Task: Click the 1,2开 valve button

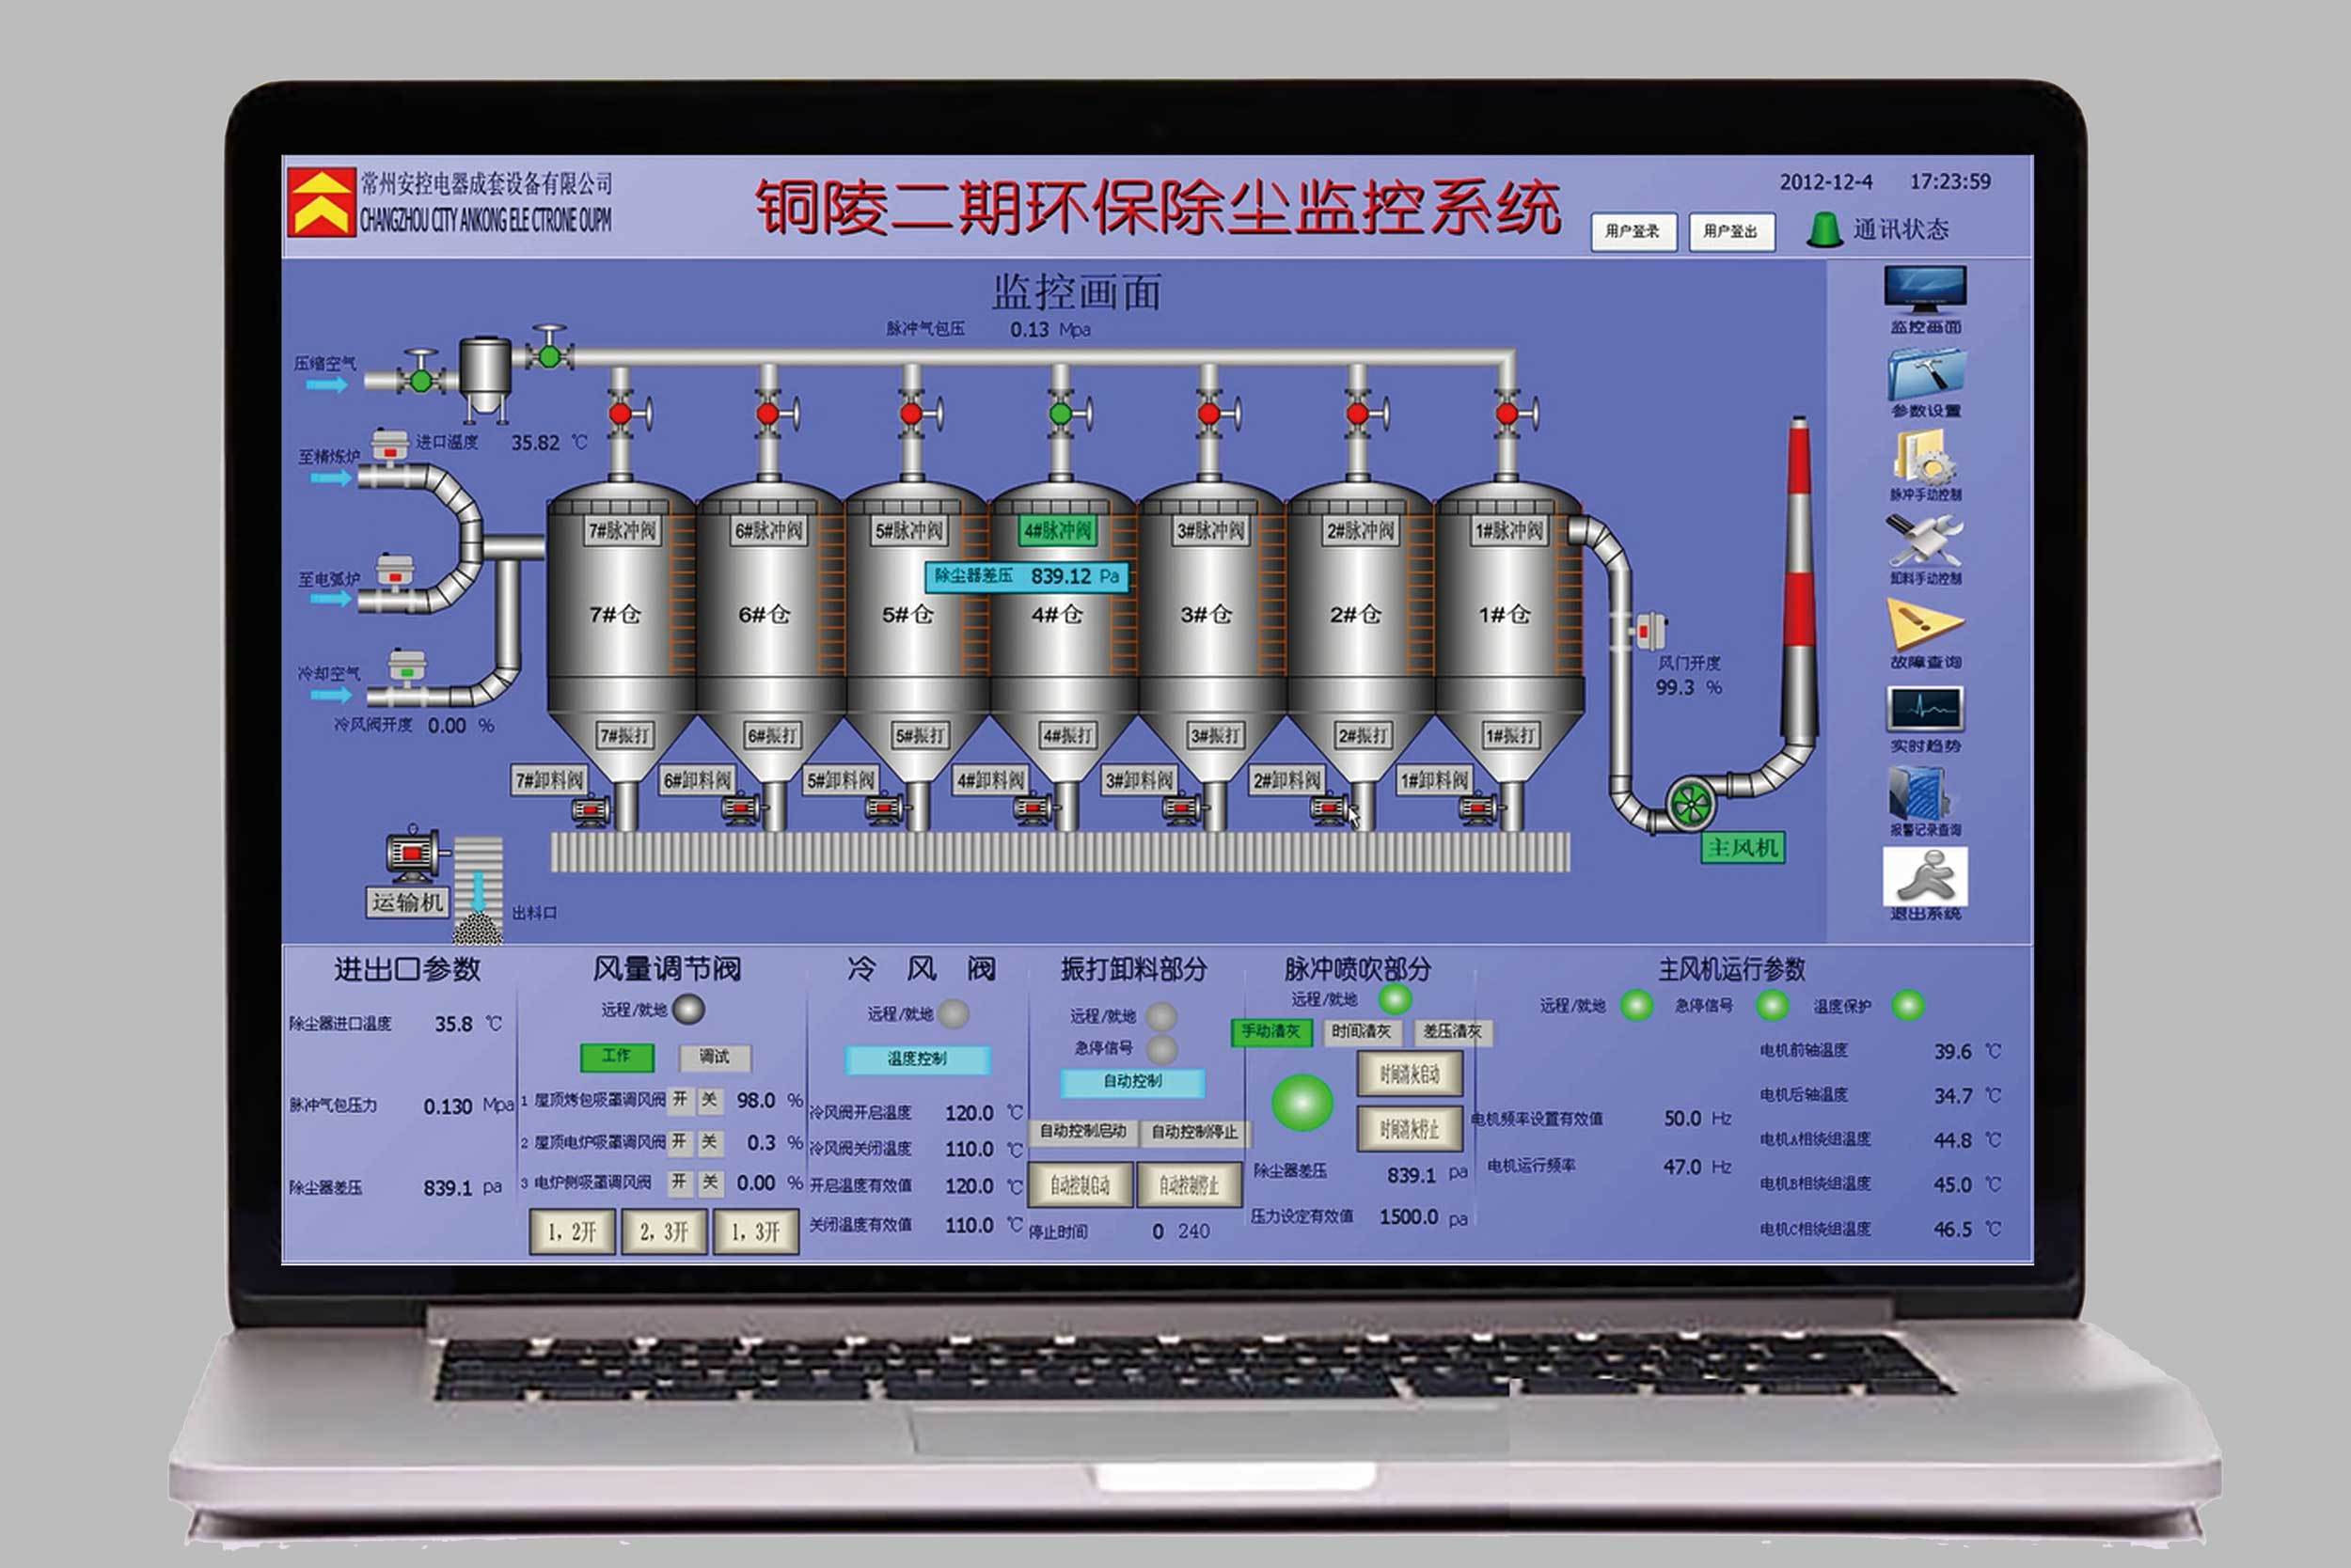Action: click(571, 1231)
